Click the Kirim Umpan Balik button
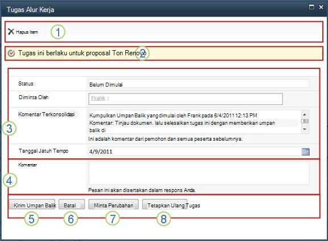Screen dimensions: 328x241 tap(32, 205)
